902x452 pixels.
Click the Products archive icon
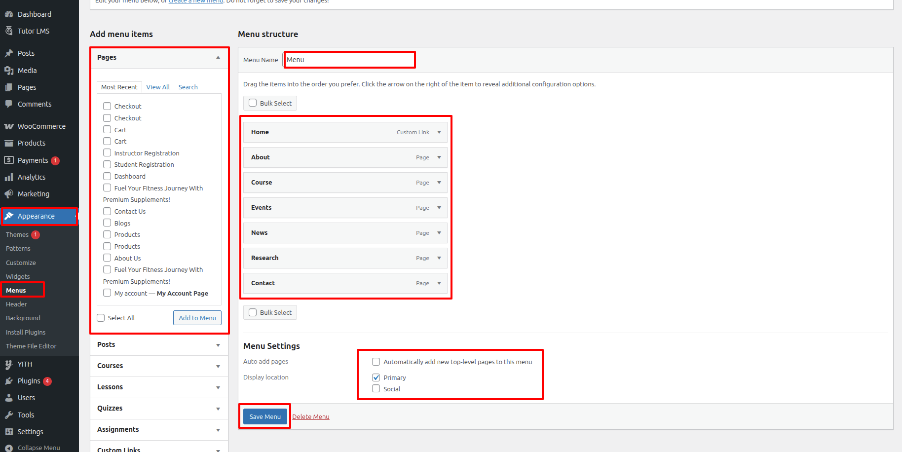click(9, 143)
